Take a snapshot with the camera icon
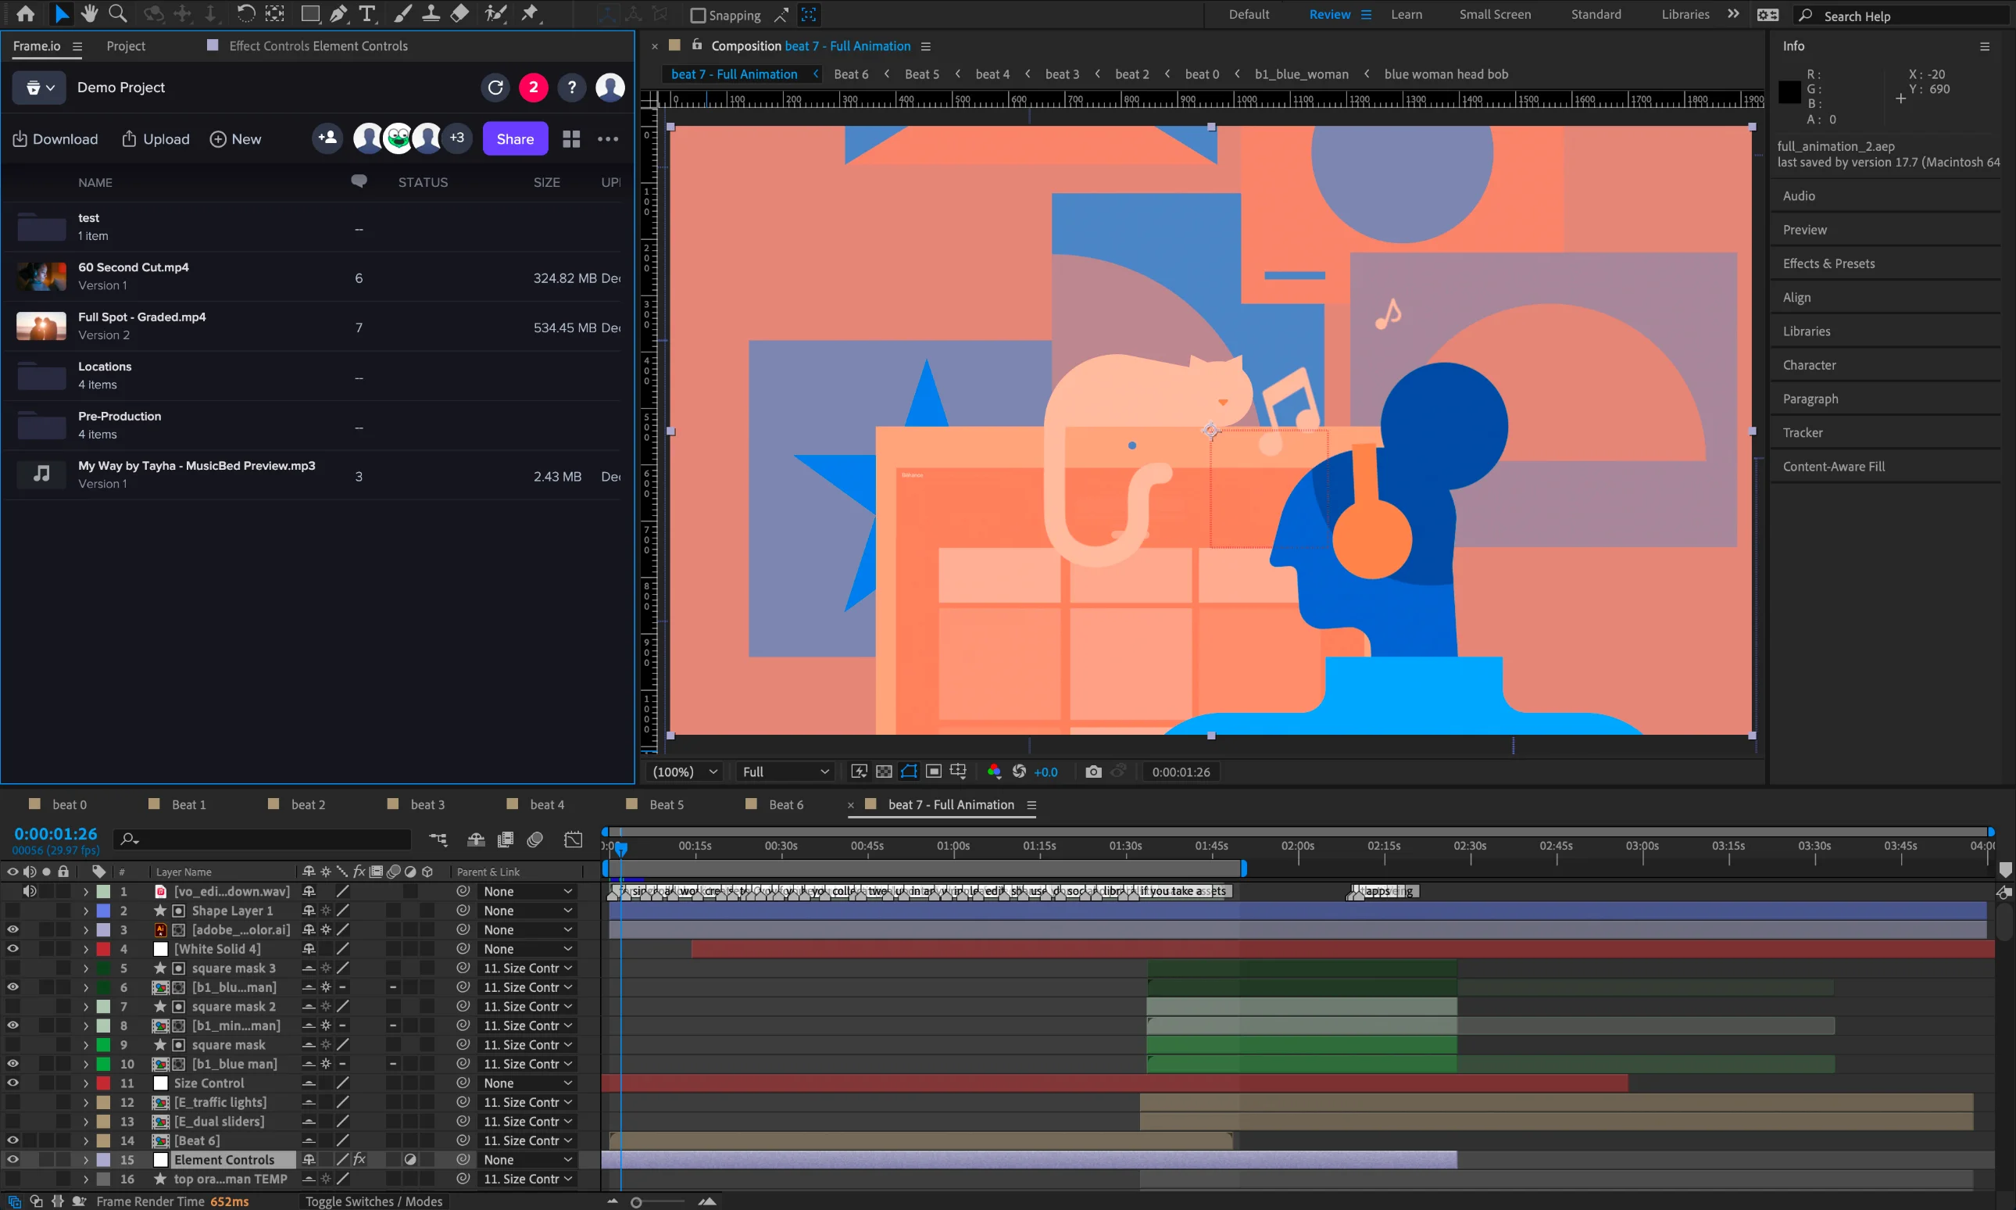 tap(1093, 771)
